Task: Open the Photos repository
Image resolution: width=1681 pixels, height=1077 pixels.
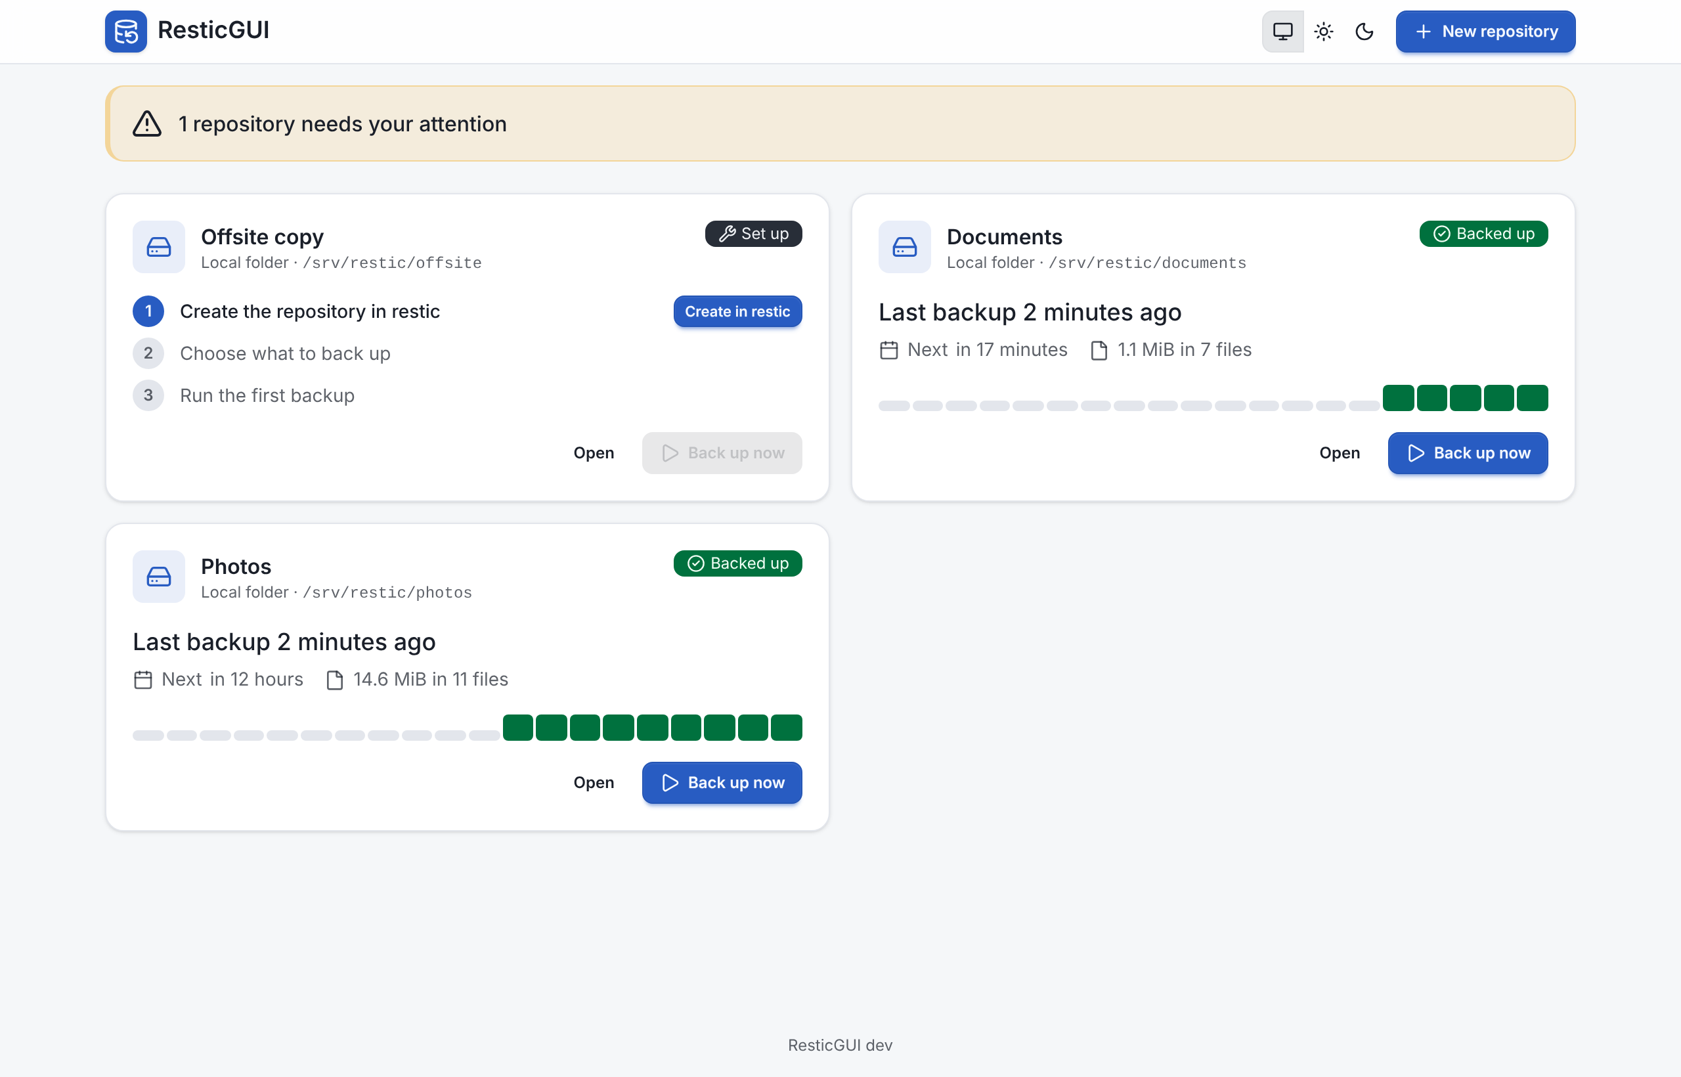Action: click(594, 782)
